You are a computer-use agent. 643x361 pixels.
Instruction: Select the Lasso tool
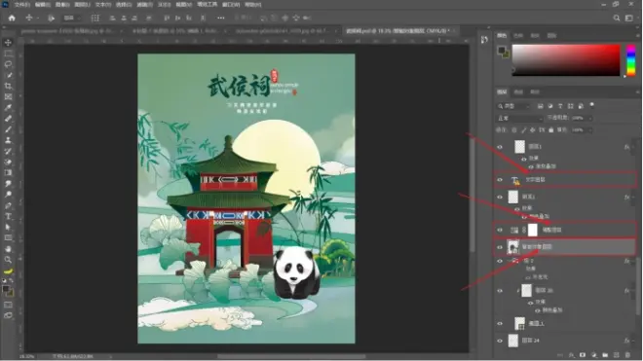pyautogui.click(x=8, y=64)
